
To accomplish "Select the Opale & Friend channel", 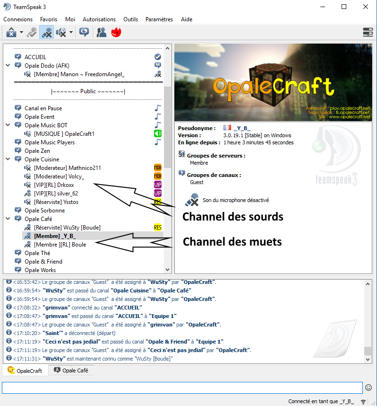I will click(43, 262).
